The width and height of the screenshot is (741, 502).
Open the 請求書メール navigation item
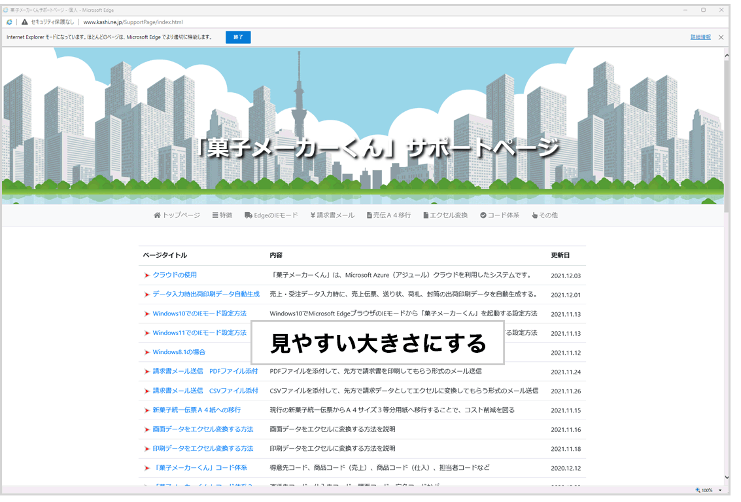click(x=332, y=215)
